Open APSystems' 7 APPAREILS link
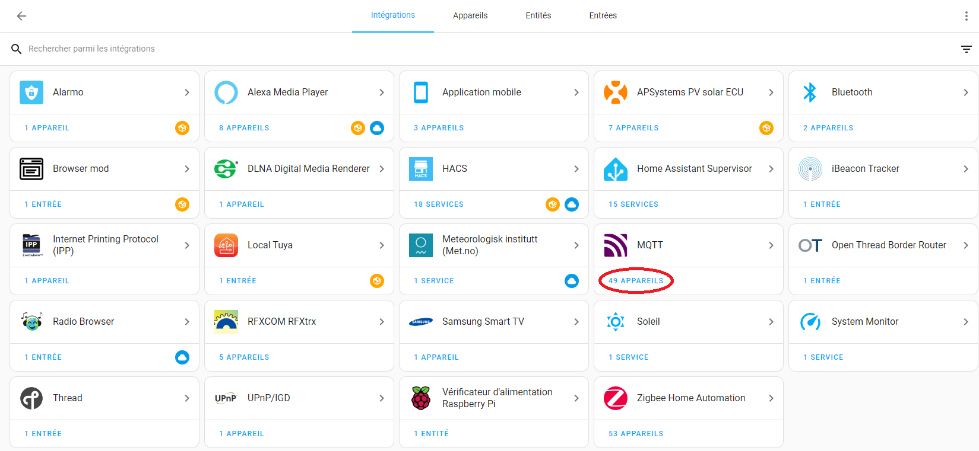 coord(633,128)
